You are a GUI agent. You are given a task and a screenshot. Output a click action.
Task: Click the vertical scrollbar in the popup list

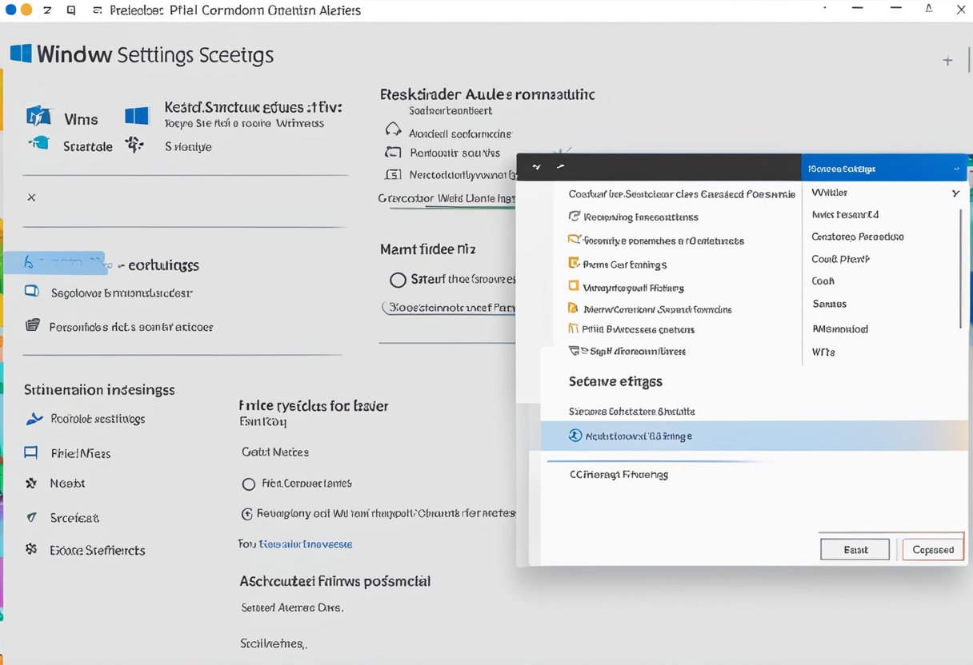coord(960,268)
